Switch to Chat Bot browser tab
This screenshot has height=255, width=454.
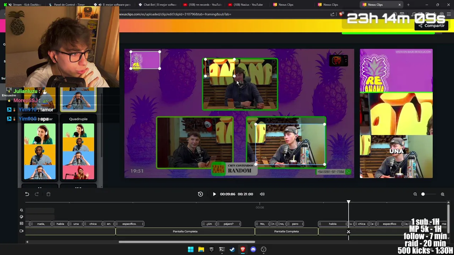158,5
